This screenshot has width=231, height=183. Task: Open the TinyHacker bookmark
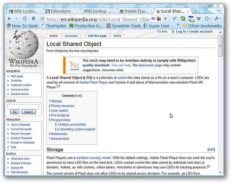pyautogui.click(x=54, y=26)
